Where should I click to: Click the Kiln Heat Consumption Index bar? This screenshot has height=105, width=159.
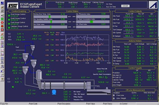[93, 22]
